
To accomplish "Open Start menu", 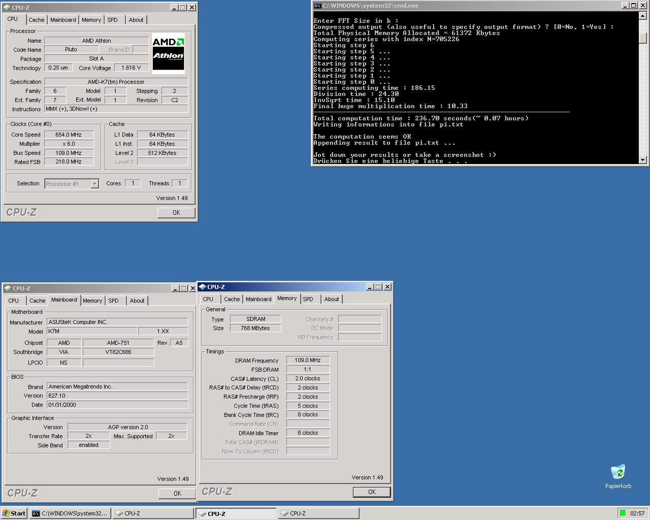I will click(14, 513).
